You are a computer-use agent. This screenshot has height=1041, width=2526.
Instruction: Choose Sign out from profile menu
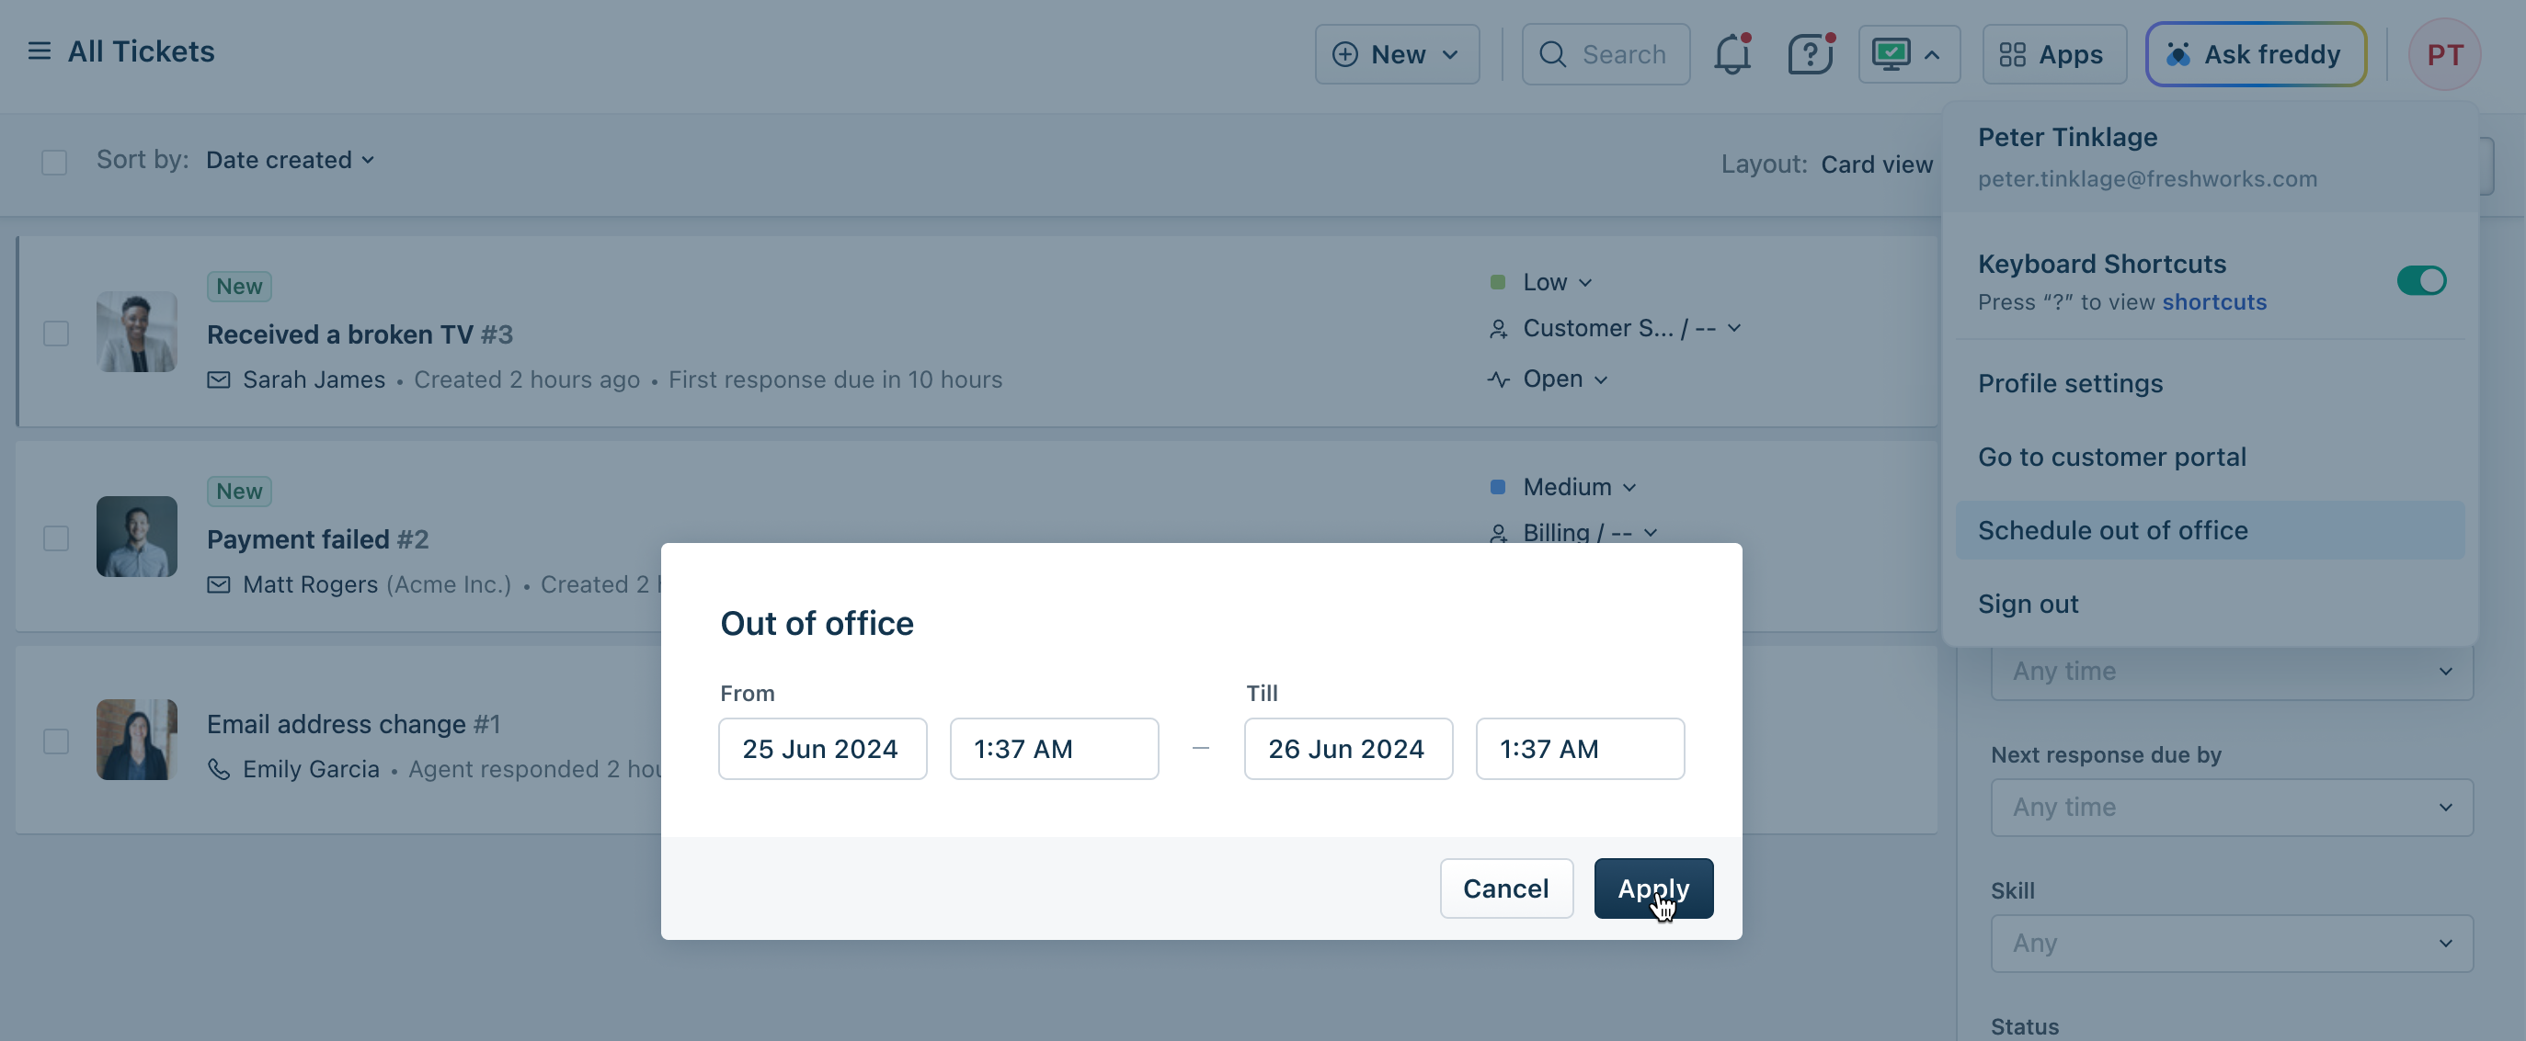tap(2028, 604)
